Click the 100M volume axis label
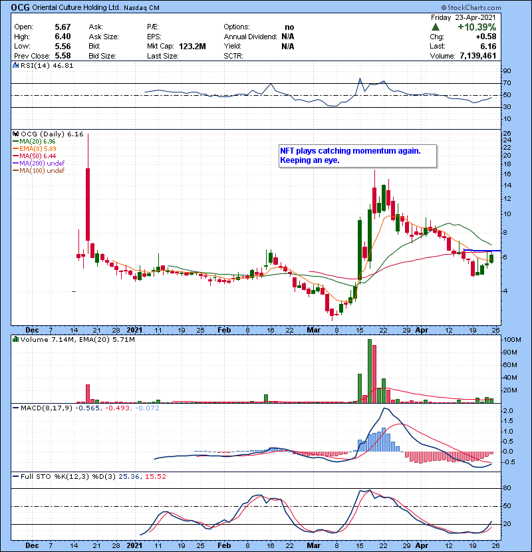532x552 pixels. pyautogui.click(x=512, y=340)
